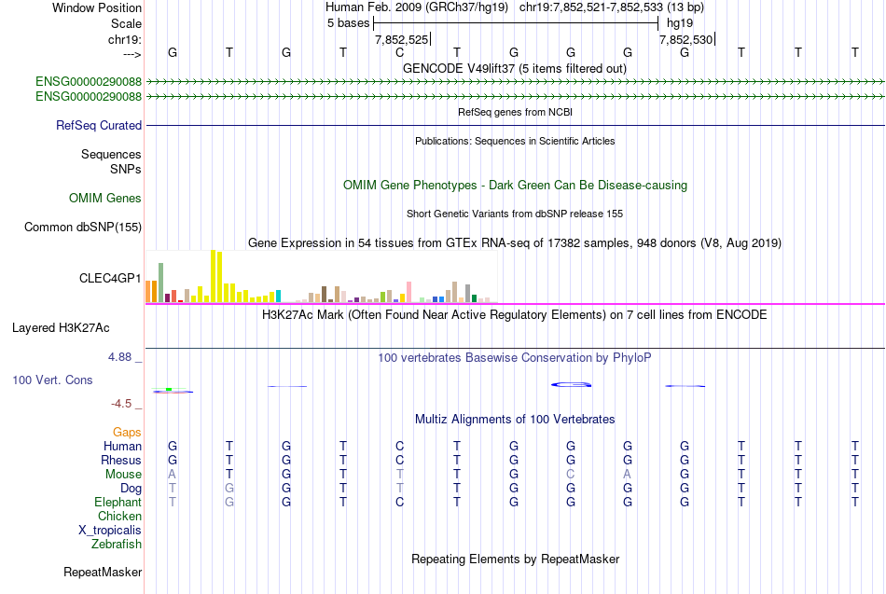This screenshot has height=594, width=886.
Task: Click the CLEC4GP1 gene expression label
Action: point(110,278)
